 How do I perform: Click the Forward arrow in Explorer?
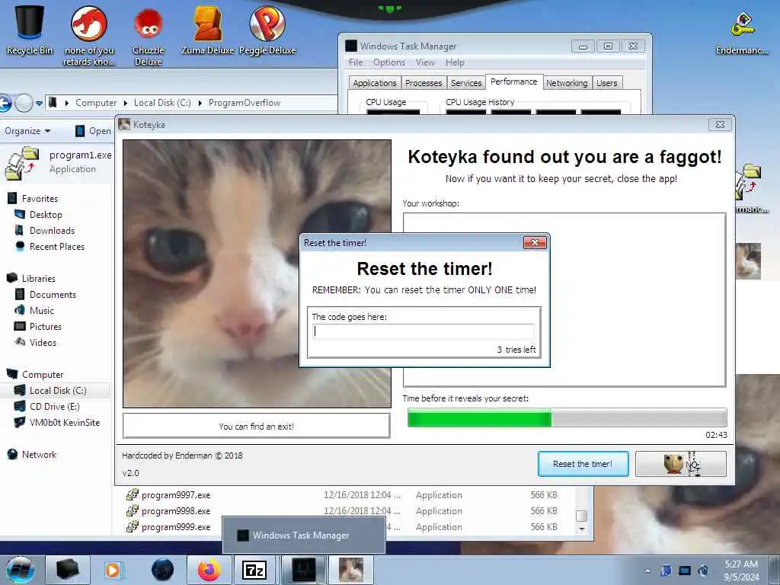click(x=24, y=103)
